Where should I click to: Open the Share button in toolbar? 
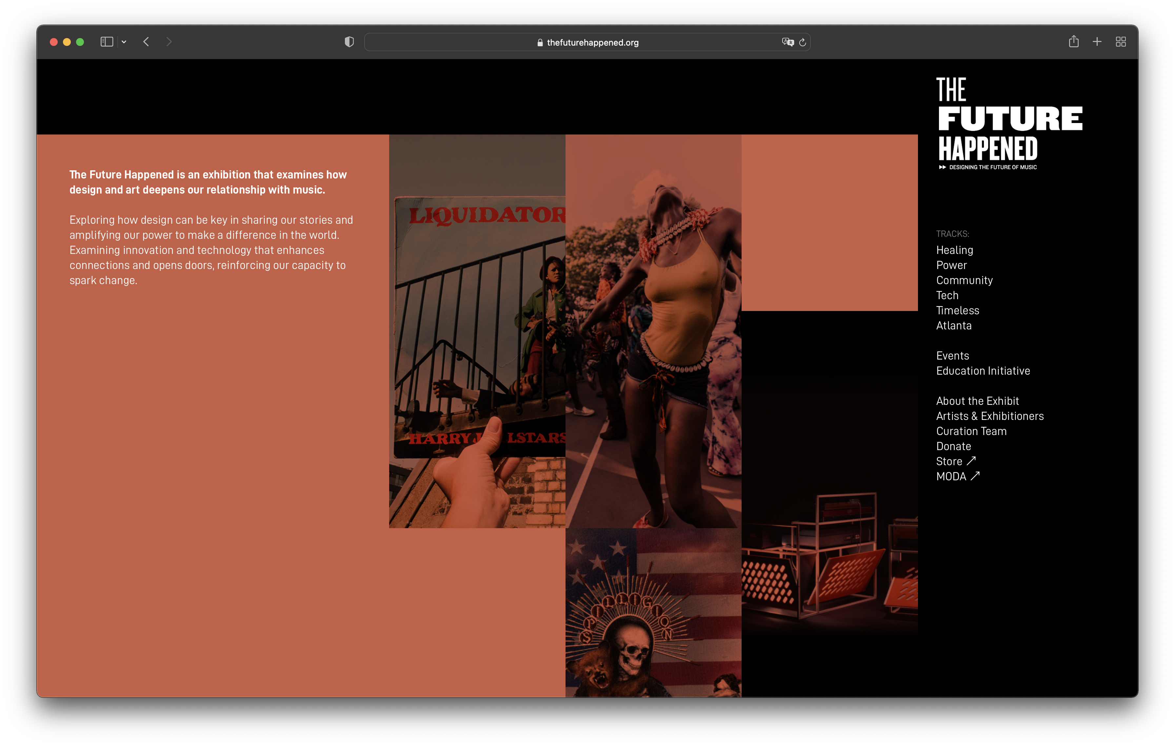click(1073, 41)
